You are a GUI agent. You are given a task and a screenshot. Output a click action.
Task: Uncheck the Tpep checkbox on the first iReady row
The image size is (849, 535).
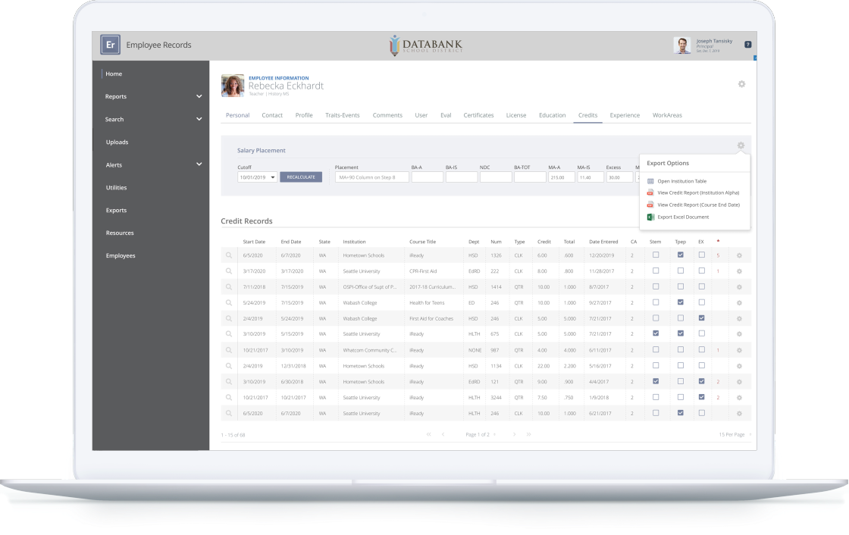pos(680,255)
